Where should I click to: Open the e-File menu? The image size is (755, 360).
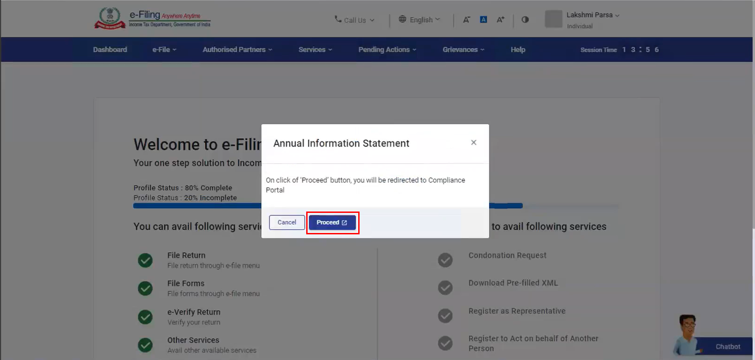click(x=164, y=50)
